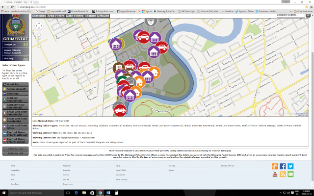
Task: Expand the Date Filters menu
Action: coord(74,16)
